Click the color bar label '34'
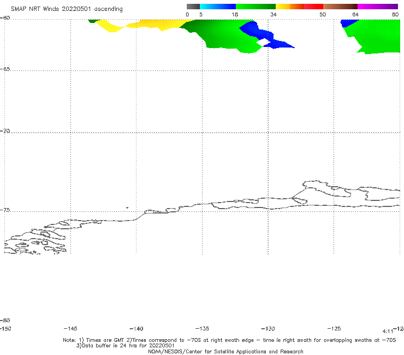The image size is (404, 355). tap(274, 15)
